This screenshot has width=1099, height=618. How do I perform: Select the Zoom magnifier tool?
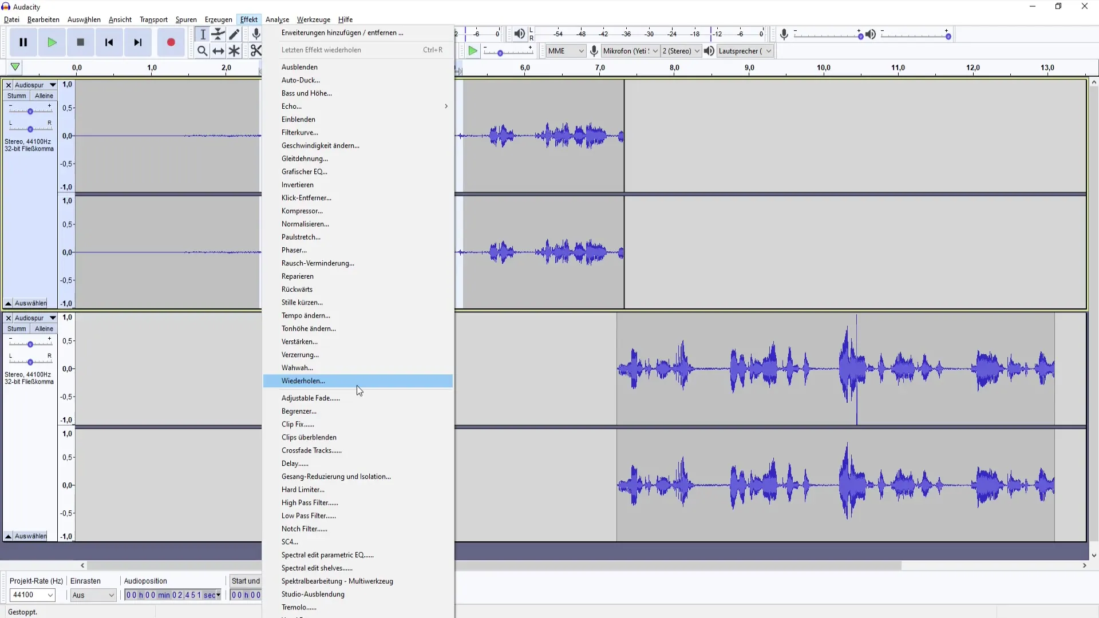(x=203, y=51)
